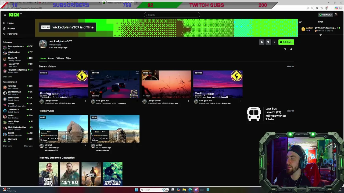Play the pintail clip thumbnail
Image resolution: width=344 pixels, height=193 pixels.
pos(115,129)
